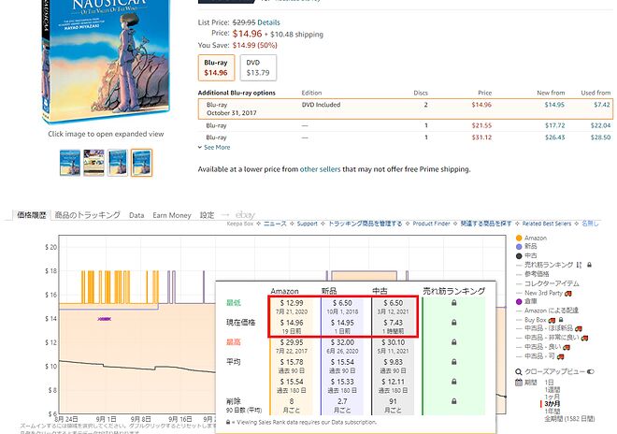This screenshot has width=617, height=434.
Task: Open the ニュース link in Keepa Box
Action: tap(275, 224)
